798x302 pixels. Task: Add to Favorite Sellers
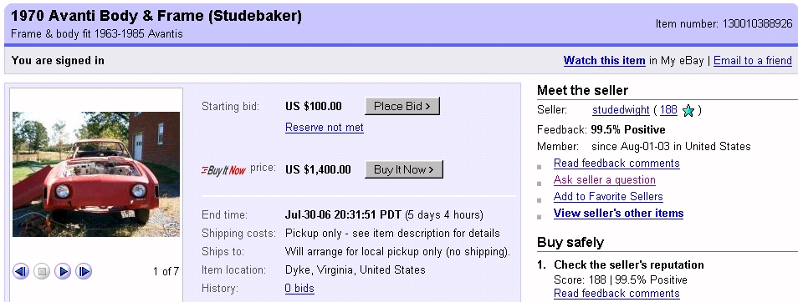(608, 197)
